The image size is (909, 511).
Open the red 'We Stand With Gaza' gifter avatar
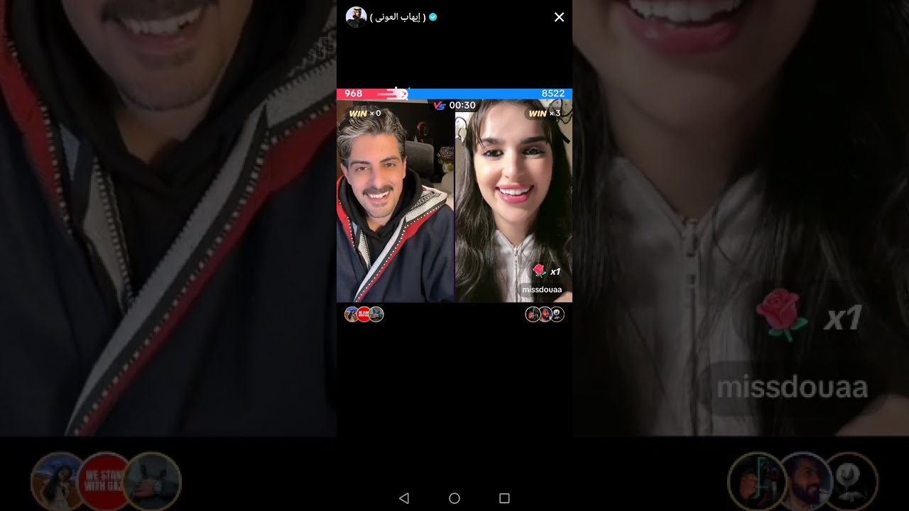[364, 314]
